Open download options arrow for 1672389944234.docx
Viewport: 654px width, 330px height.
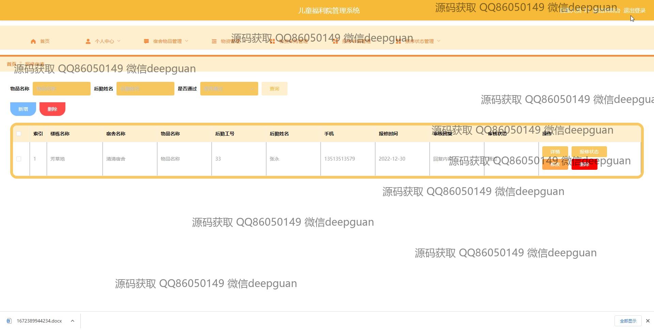(73, 321)
